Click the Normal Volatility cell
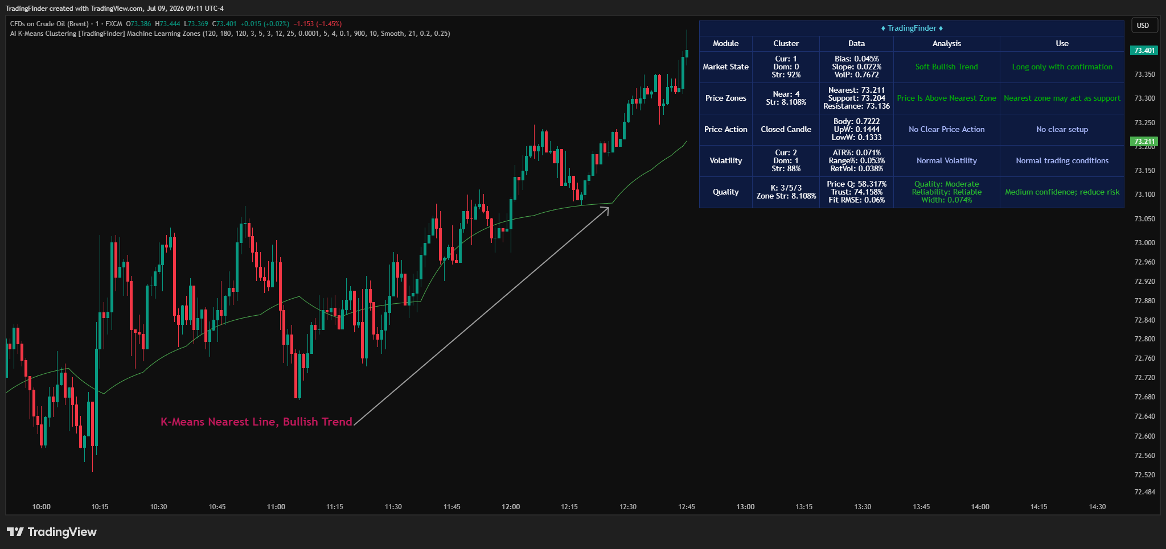This screenshot has width=1166, height=549. point(947,160)
